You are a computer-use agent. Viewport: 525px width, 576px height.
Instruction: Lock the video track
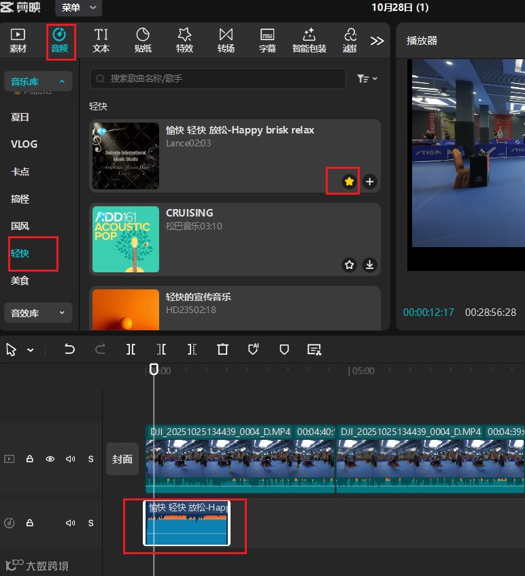pyautogui.click(x=30, y=460)
